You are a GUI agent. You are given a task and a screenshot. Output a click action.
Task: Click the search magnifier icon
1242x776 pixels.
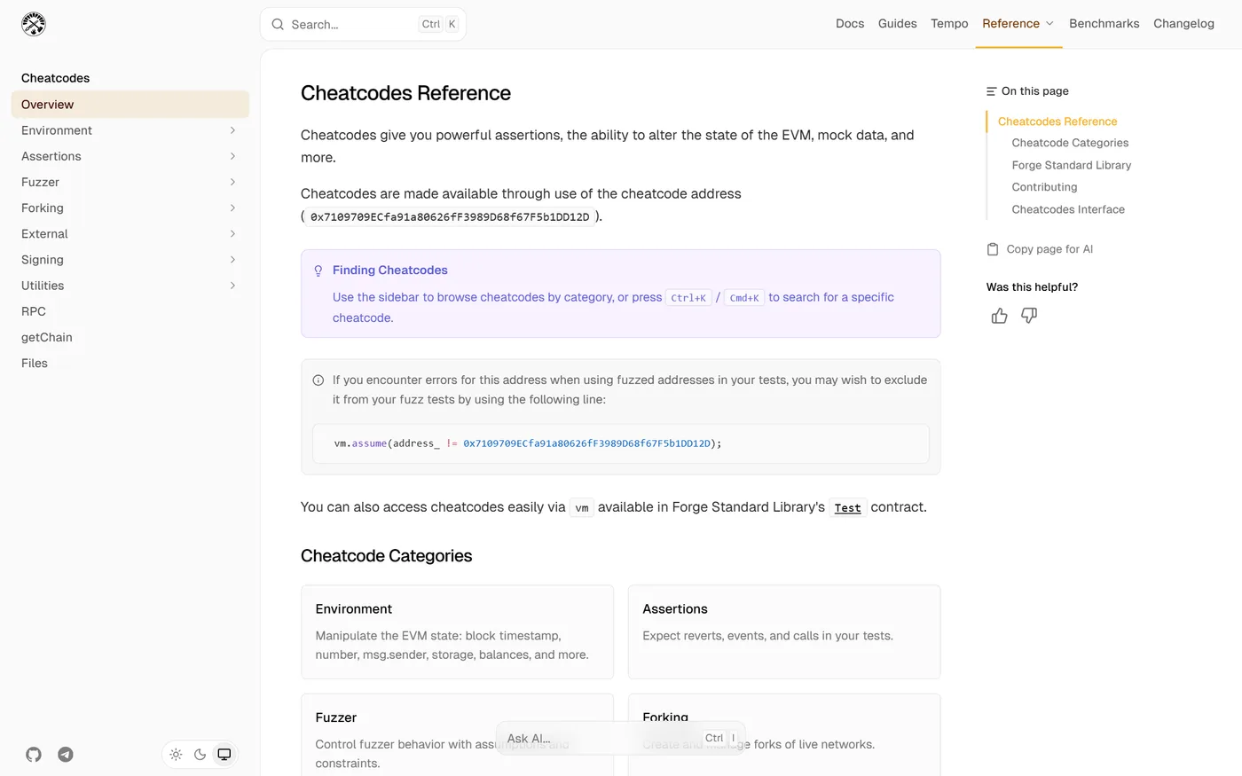click(x=278, y=24)
